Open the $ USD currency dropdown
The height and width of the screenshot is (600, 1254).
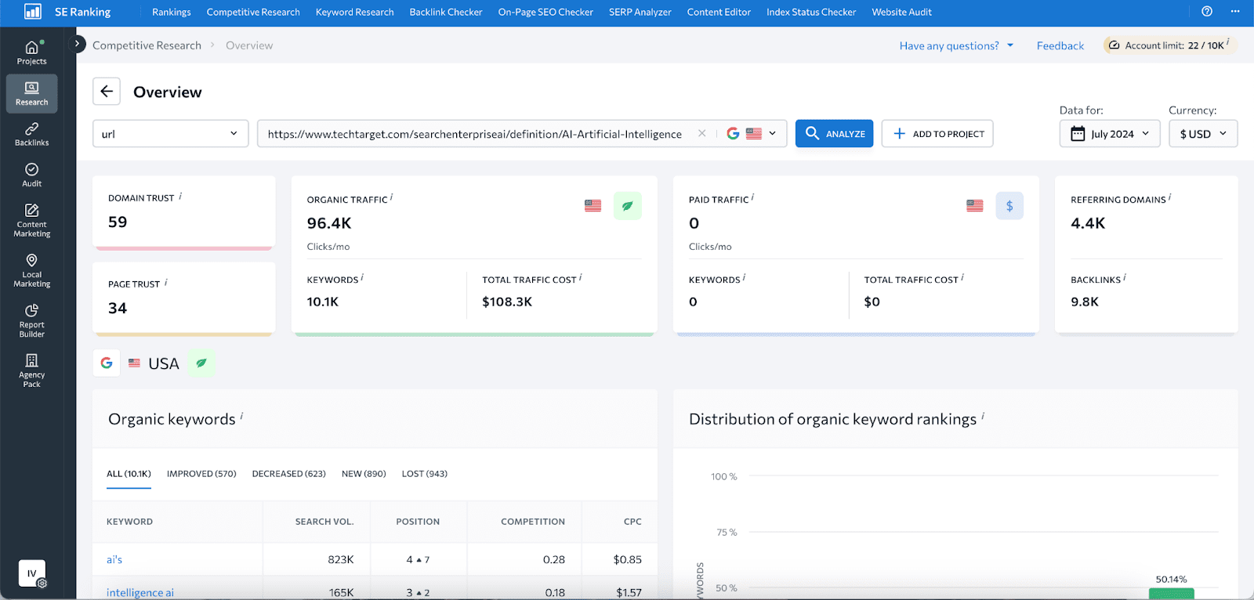click(1203, 133)
